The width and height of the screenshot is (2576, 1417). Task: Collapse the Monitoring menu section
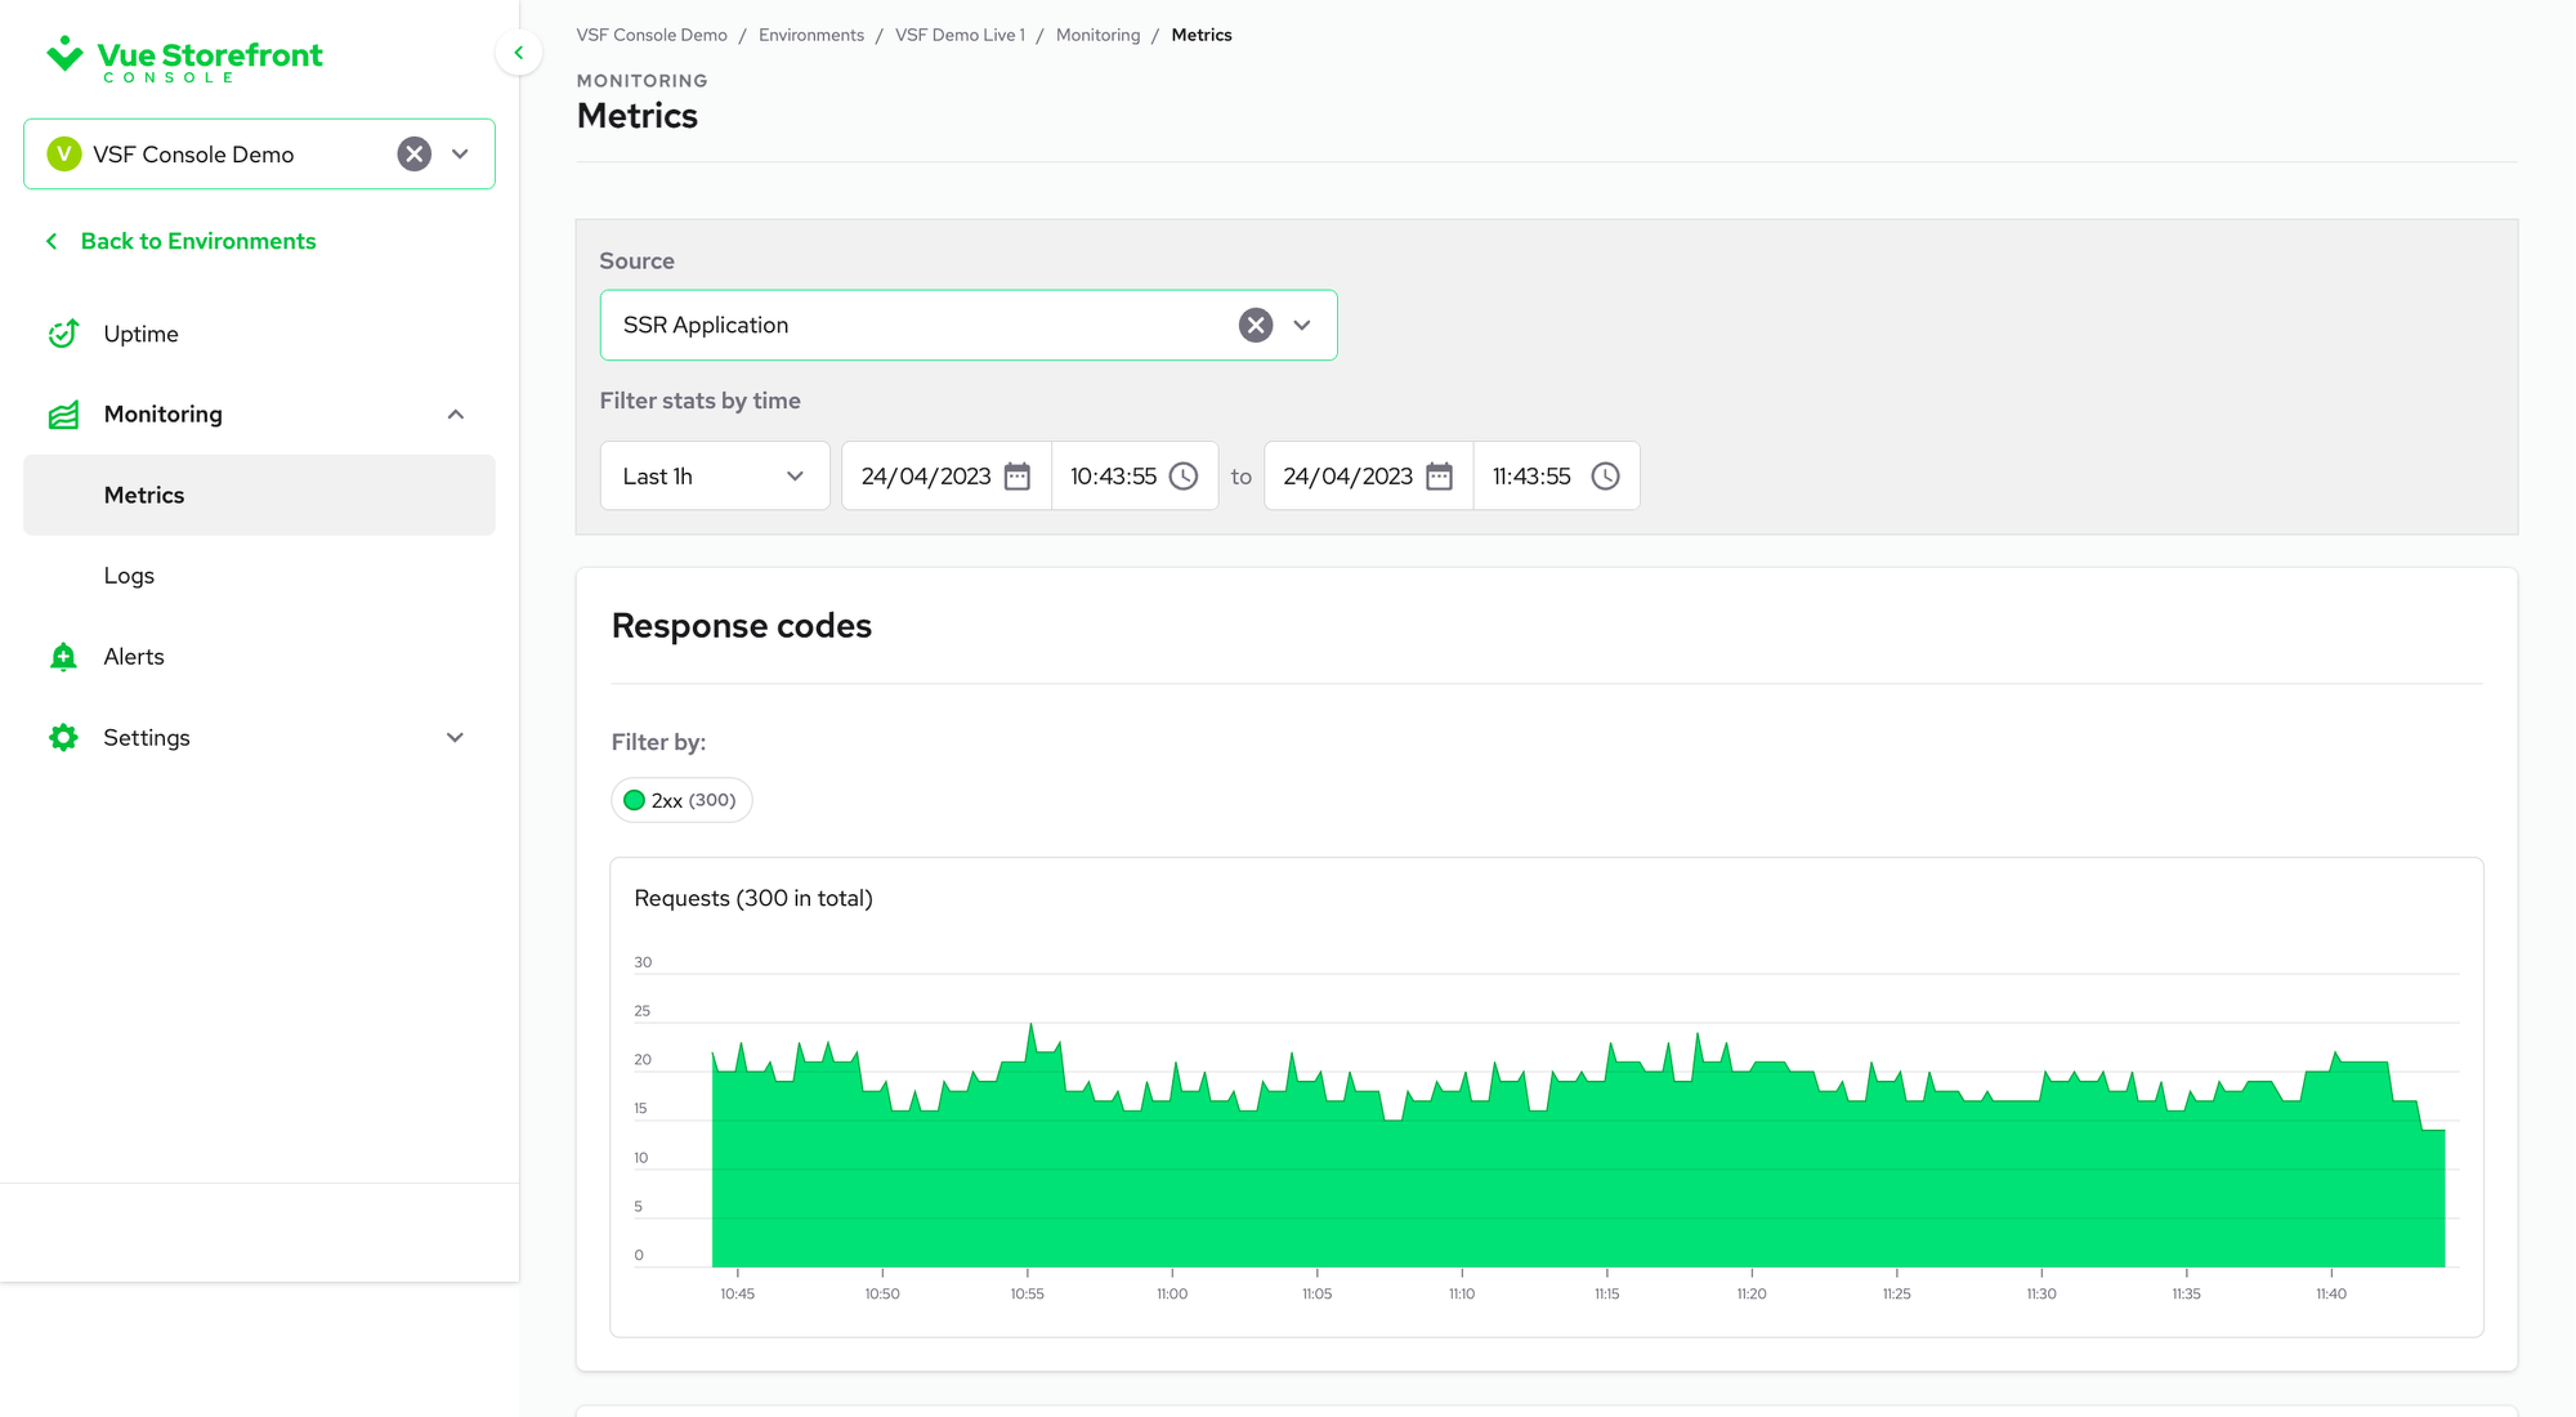[x=455, y=415]
